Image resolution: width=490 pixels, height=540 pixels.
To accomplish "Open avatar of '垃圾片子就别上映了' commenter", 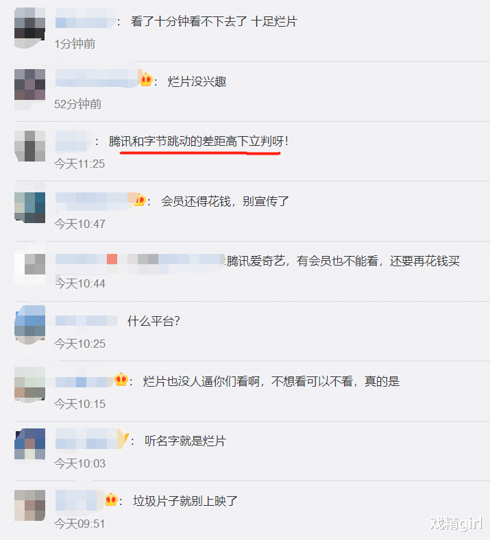I will pos(29,505).
